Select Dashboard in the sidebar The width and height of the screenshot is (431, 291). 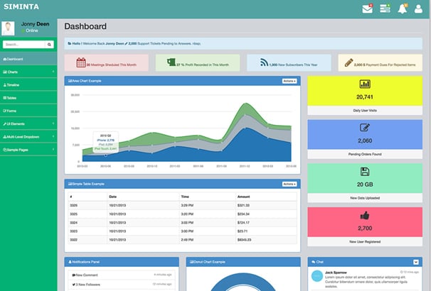coord(28,59)
